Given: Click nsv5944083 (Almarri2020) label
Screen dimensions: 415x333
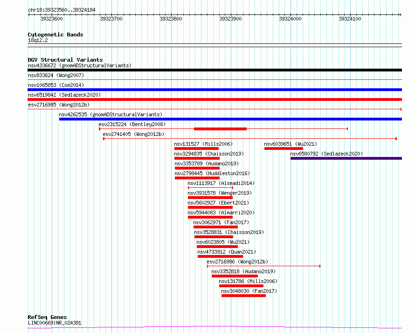Looking at the screenshot, I should click(221, 213).
